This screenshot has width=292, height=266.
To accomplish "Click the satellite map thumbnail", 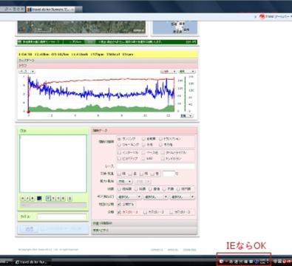I will tap(81, 27).
